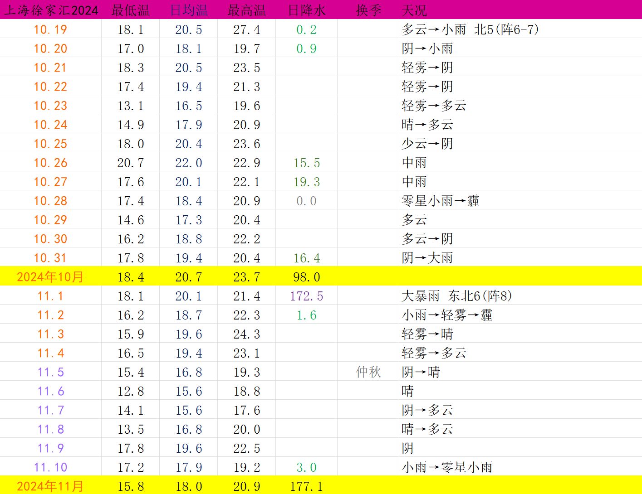Click the date cell 10.30
Viewport: 642px width, 494px height.
(50, 239)
